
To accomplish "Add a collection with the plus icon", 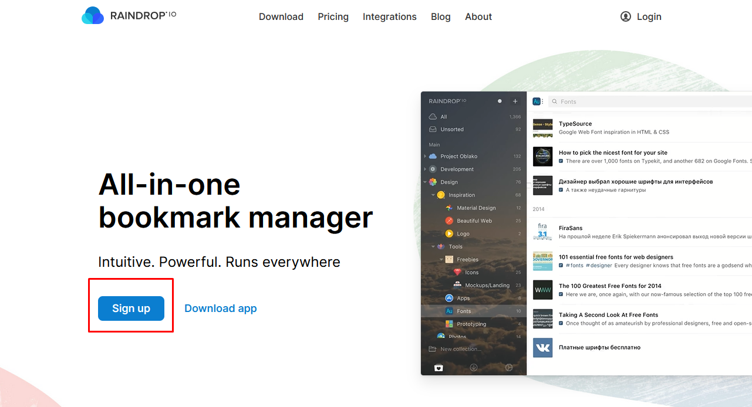I will (x=515, y=101).
